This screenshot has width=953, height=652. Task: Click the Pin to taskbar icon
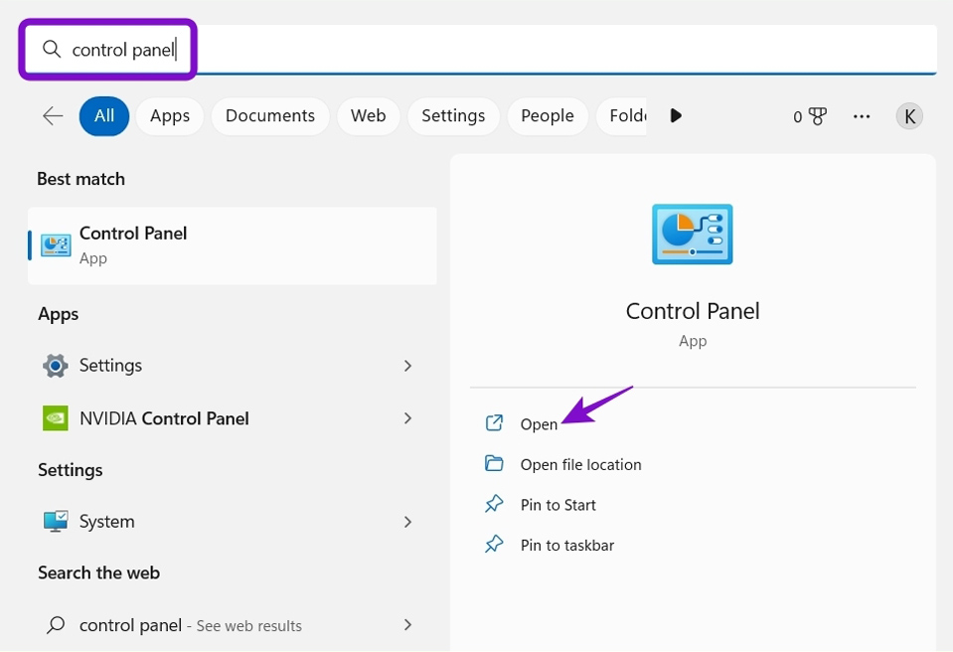click(x=494, y=545)
